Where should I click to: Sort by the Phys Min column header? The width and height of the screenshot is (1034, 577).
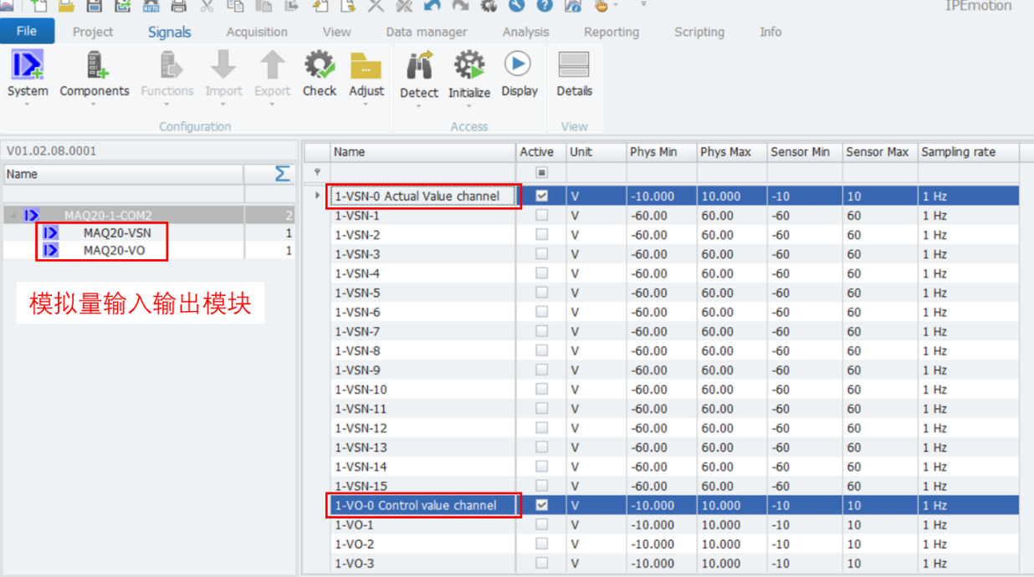(661, 152)
